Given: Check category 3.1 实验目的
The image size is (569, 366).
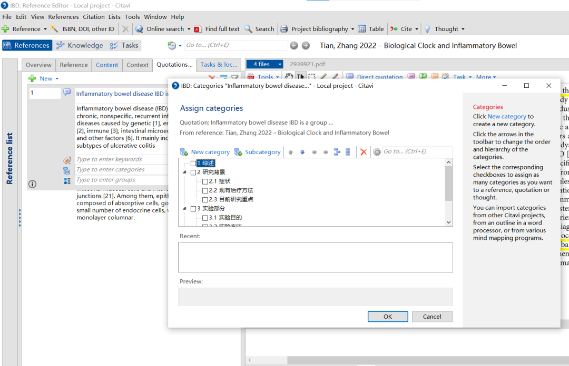Looking at the screenshot, I should point(204,218).
